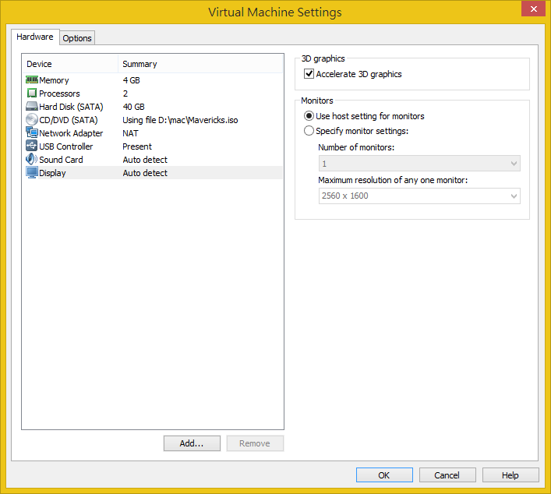Click the Add... button
This screenshot has height=494, width=551.
pyautogui.click(x=192, y=443)
